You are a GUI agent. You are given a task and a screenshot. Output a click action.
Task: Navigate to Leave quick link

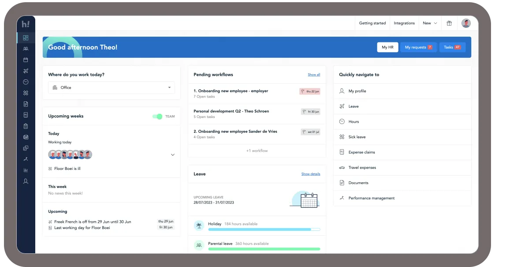click(402, 106)
